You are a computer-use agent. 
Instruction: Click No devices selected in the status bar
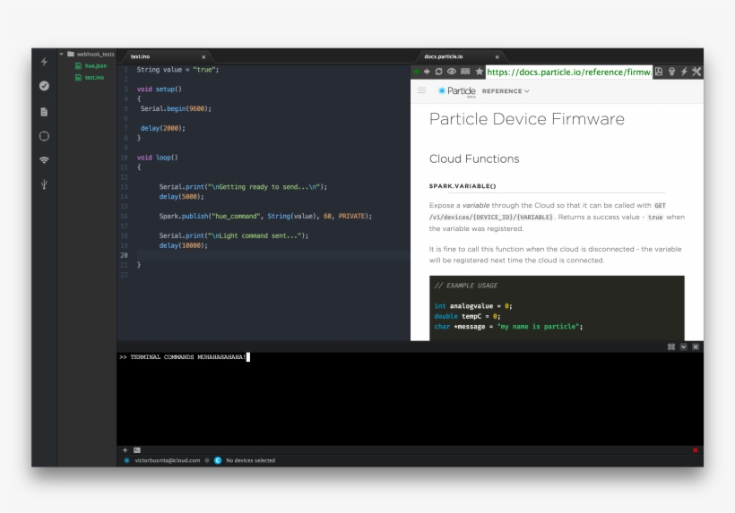(250, 460)
